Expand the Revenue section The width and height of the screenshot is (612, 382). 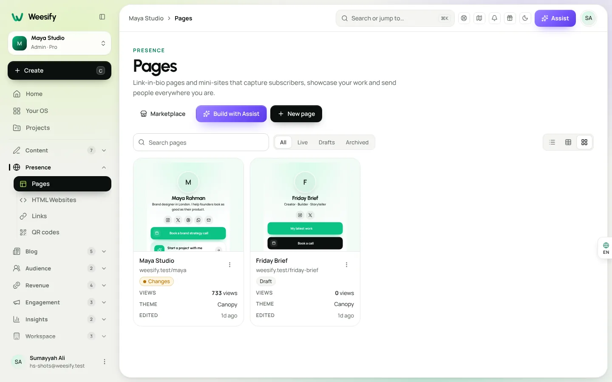coord(59,285)
